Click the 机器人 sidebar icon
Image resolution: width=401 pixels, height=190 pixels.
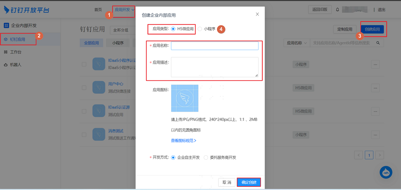tap(6, 65)
